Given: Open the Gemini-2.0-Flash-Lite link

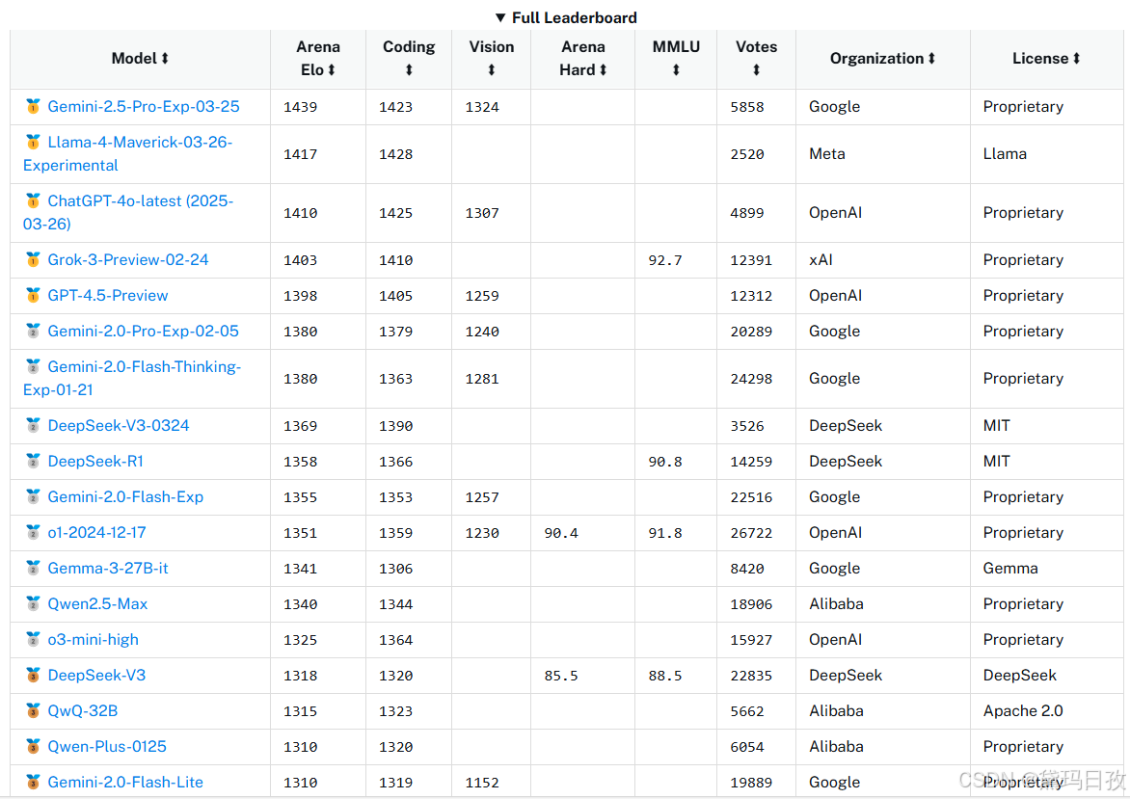Looking at the screenshot, I should click(125, 782).
